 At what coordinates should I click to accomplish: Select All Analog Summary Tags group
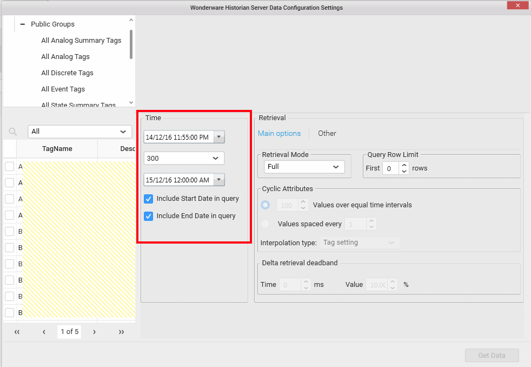(81, 40)
